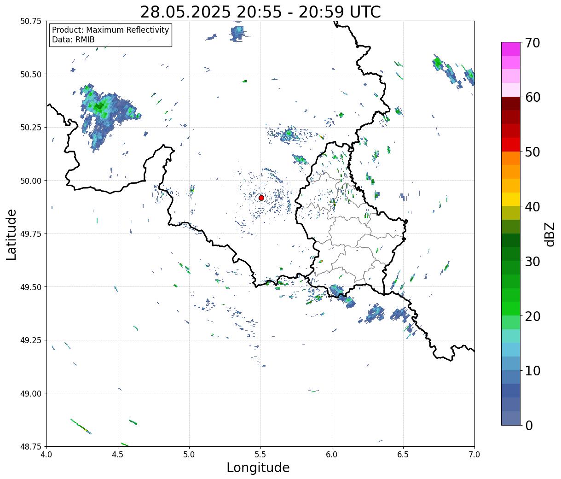Click the mint green swatch just below 20 dBZ
The height and width of the screenshot is (479, 561).
coord(511,322)
